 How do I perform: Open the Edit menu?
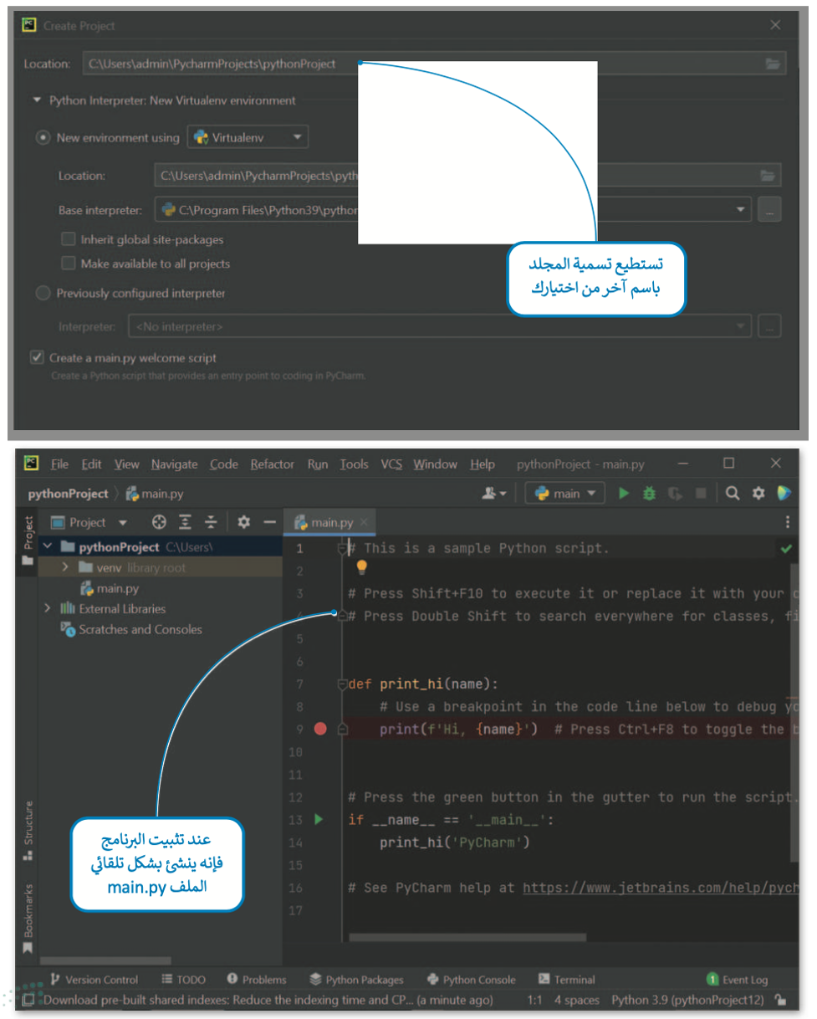[91, 464]
